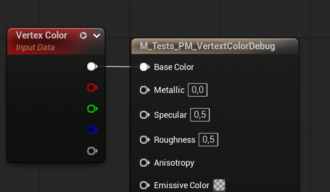Viewport: 330px width, 192px height.
Task: Click the green channel output pin
Action: 92,109
